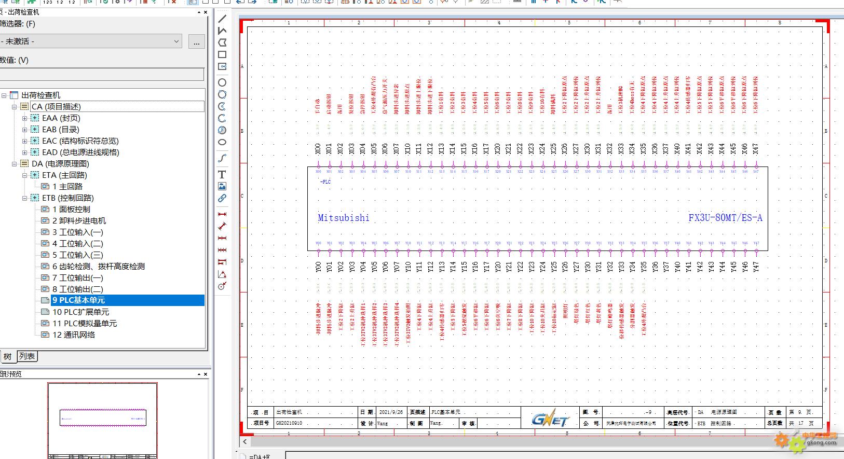Open page 1 主回路

[x=67, y=187]
